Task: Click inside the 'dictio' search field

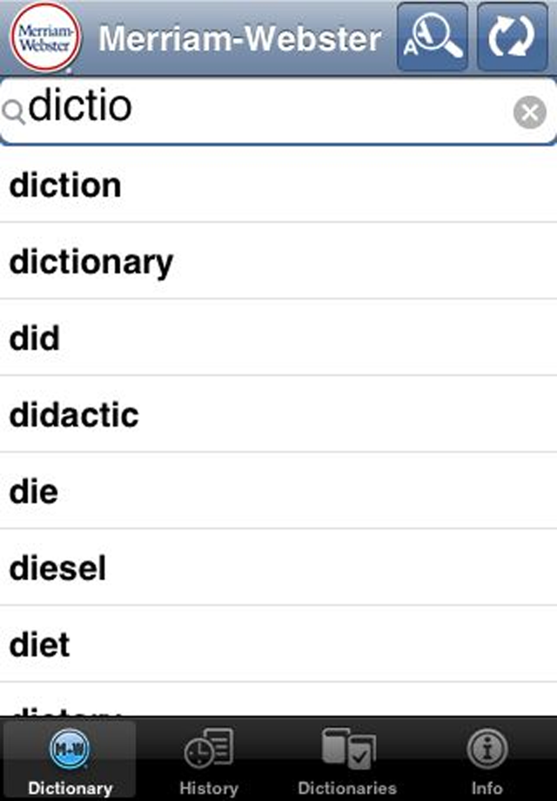Action: 261,110
